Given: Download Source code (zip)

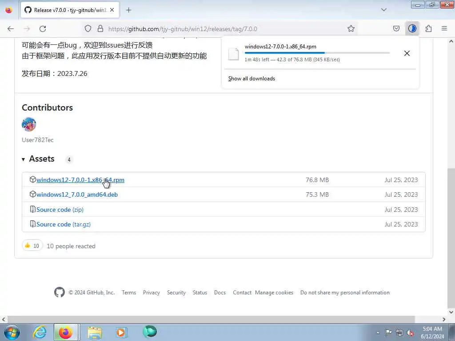Looking at the screenshot, I should [x=60, y=210].
